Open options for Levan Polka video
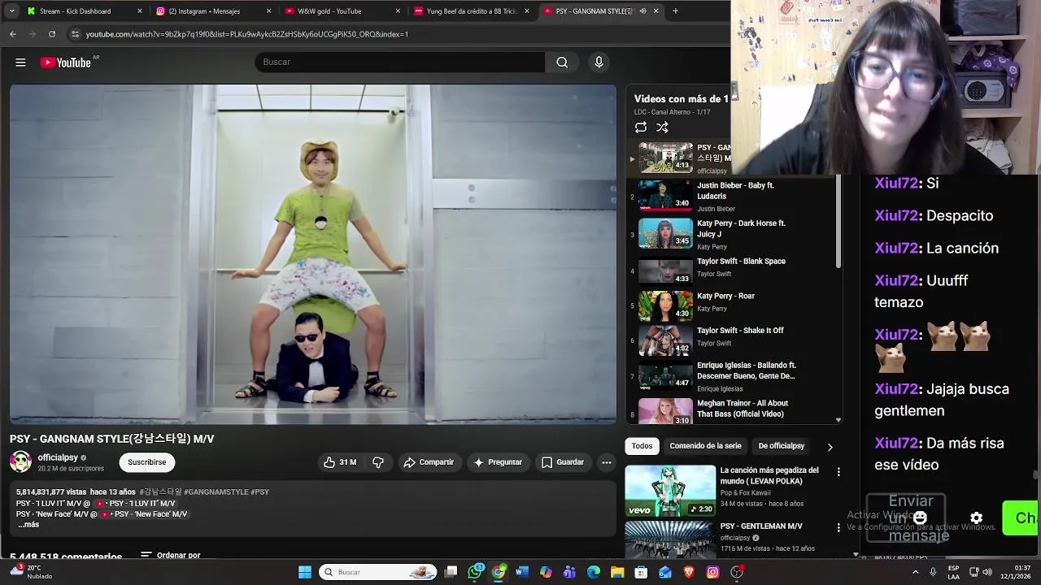The width and height of the screenshot is (1041, 585). coord(838,471)
